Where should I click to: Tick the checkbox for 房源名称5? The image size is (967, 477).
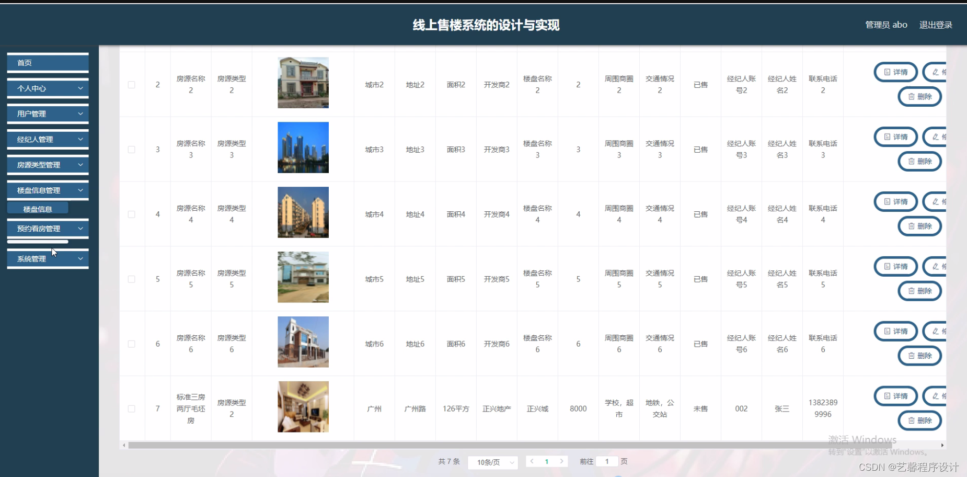click(132, 279)
